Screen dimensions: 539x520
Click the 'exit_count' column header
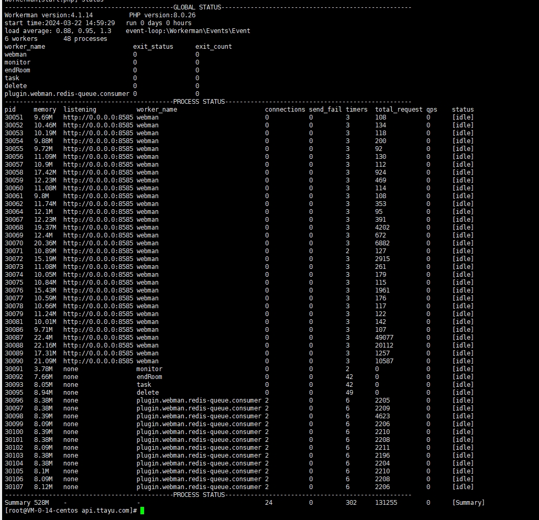pyautogui.click(x=214, y=47)
